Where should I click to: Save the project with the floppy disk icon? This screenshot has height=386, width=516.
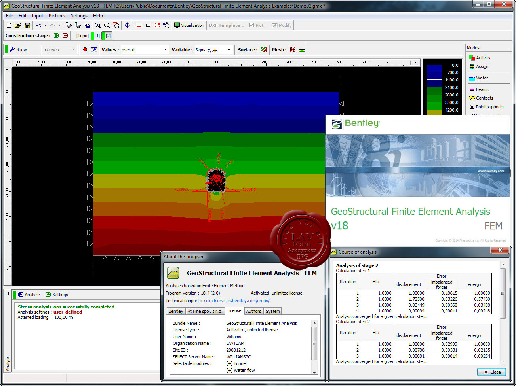[x=27, y=25]
